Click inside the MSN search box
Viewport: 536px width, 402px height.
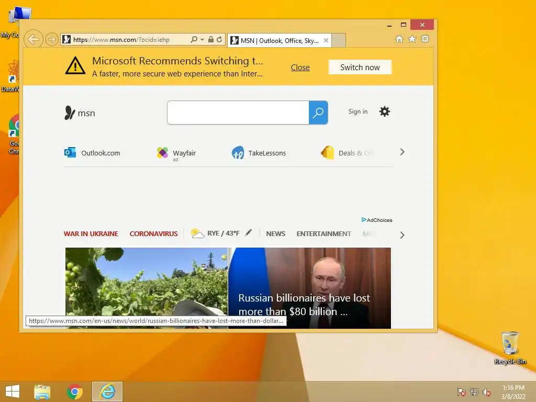click(x=238, y=113)
